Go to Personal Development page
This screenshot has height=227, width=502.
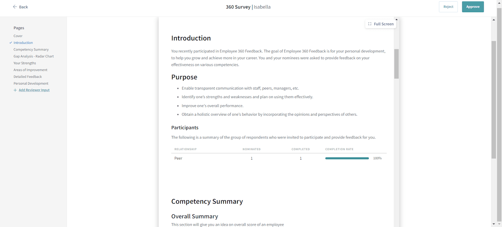click(31, 83)
